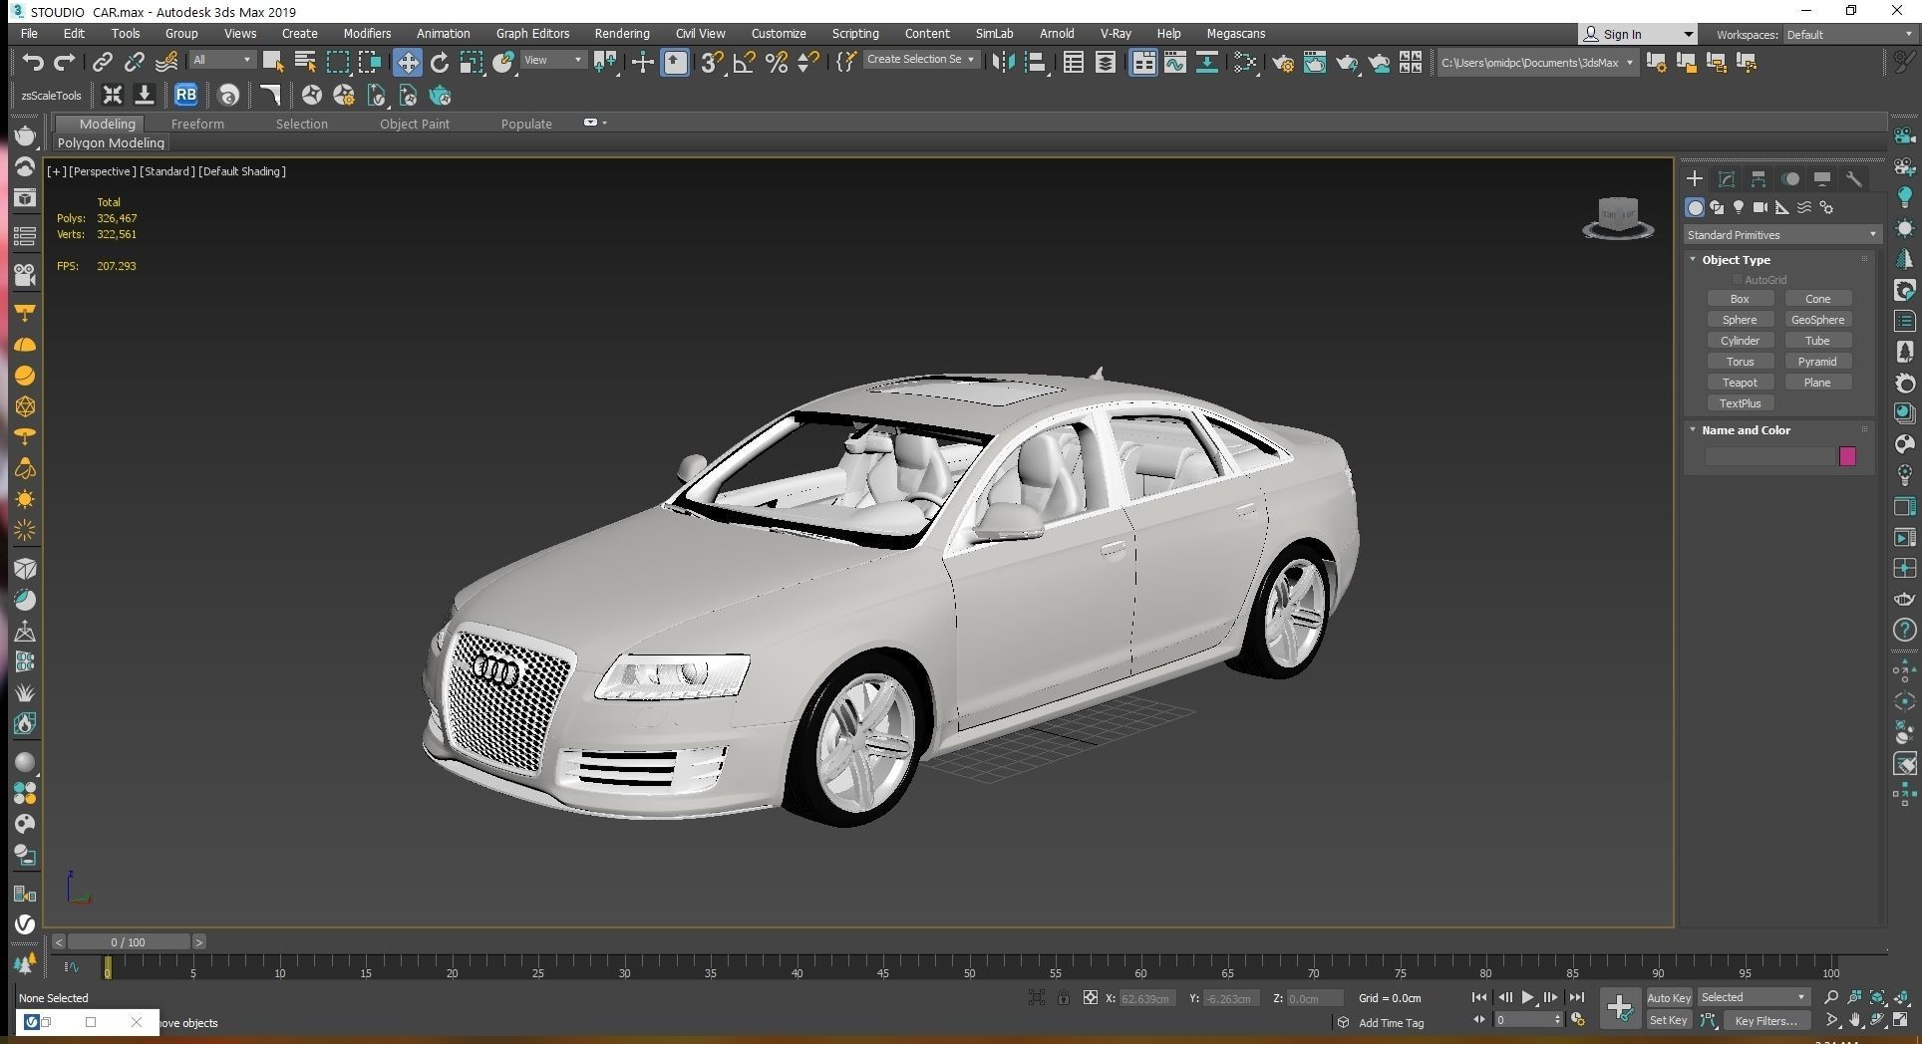The height and width of the screenshot is (1044, 1922).
Task: Activate the Select Object tool
Action: pos(272,63)
